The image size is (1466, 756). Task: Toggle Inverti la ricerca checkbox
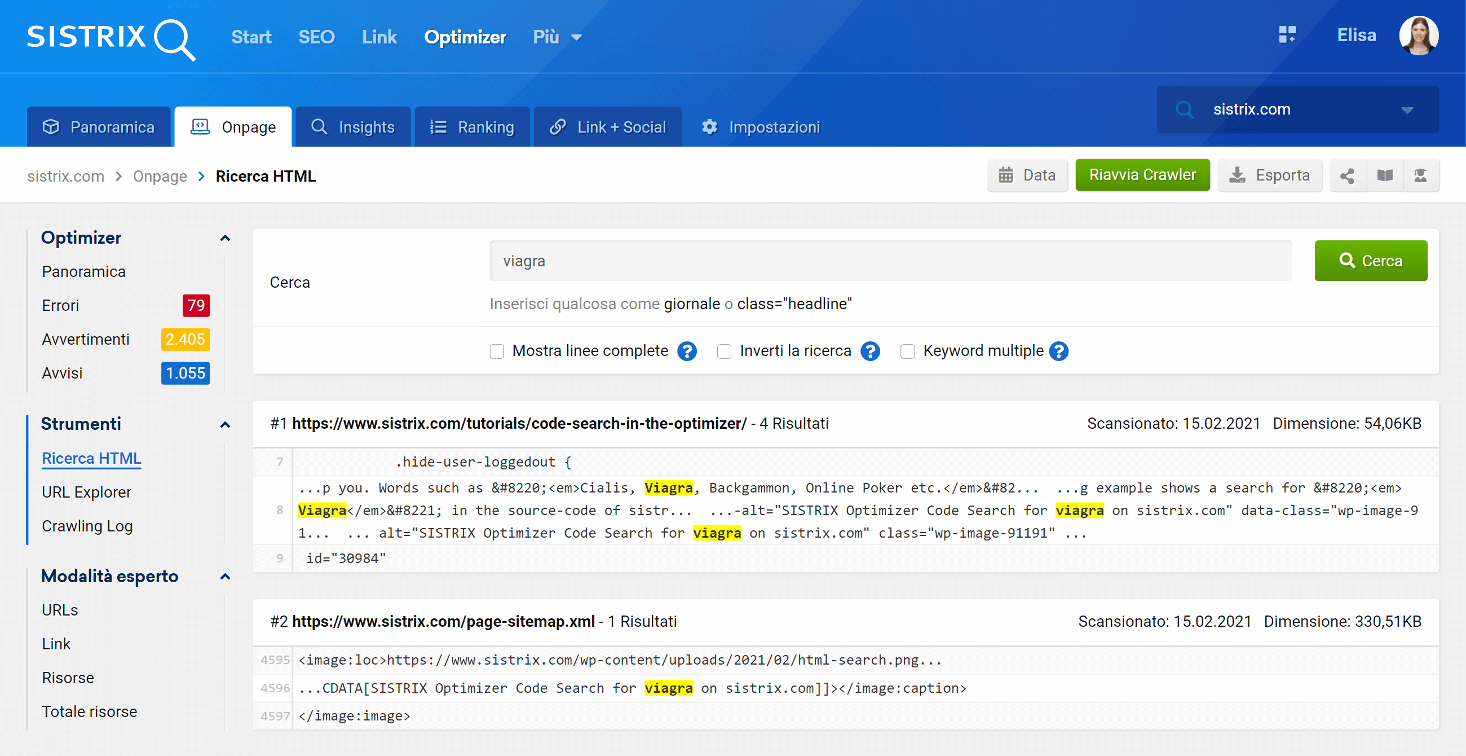[x=724, y=351]
